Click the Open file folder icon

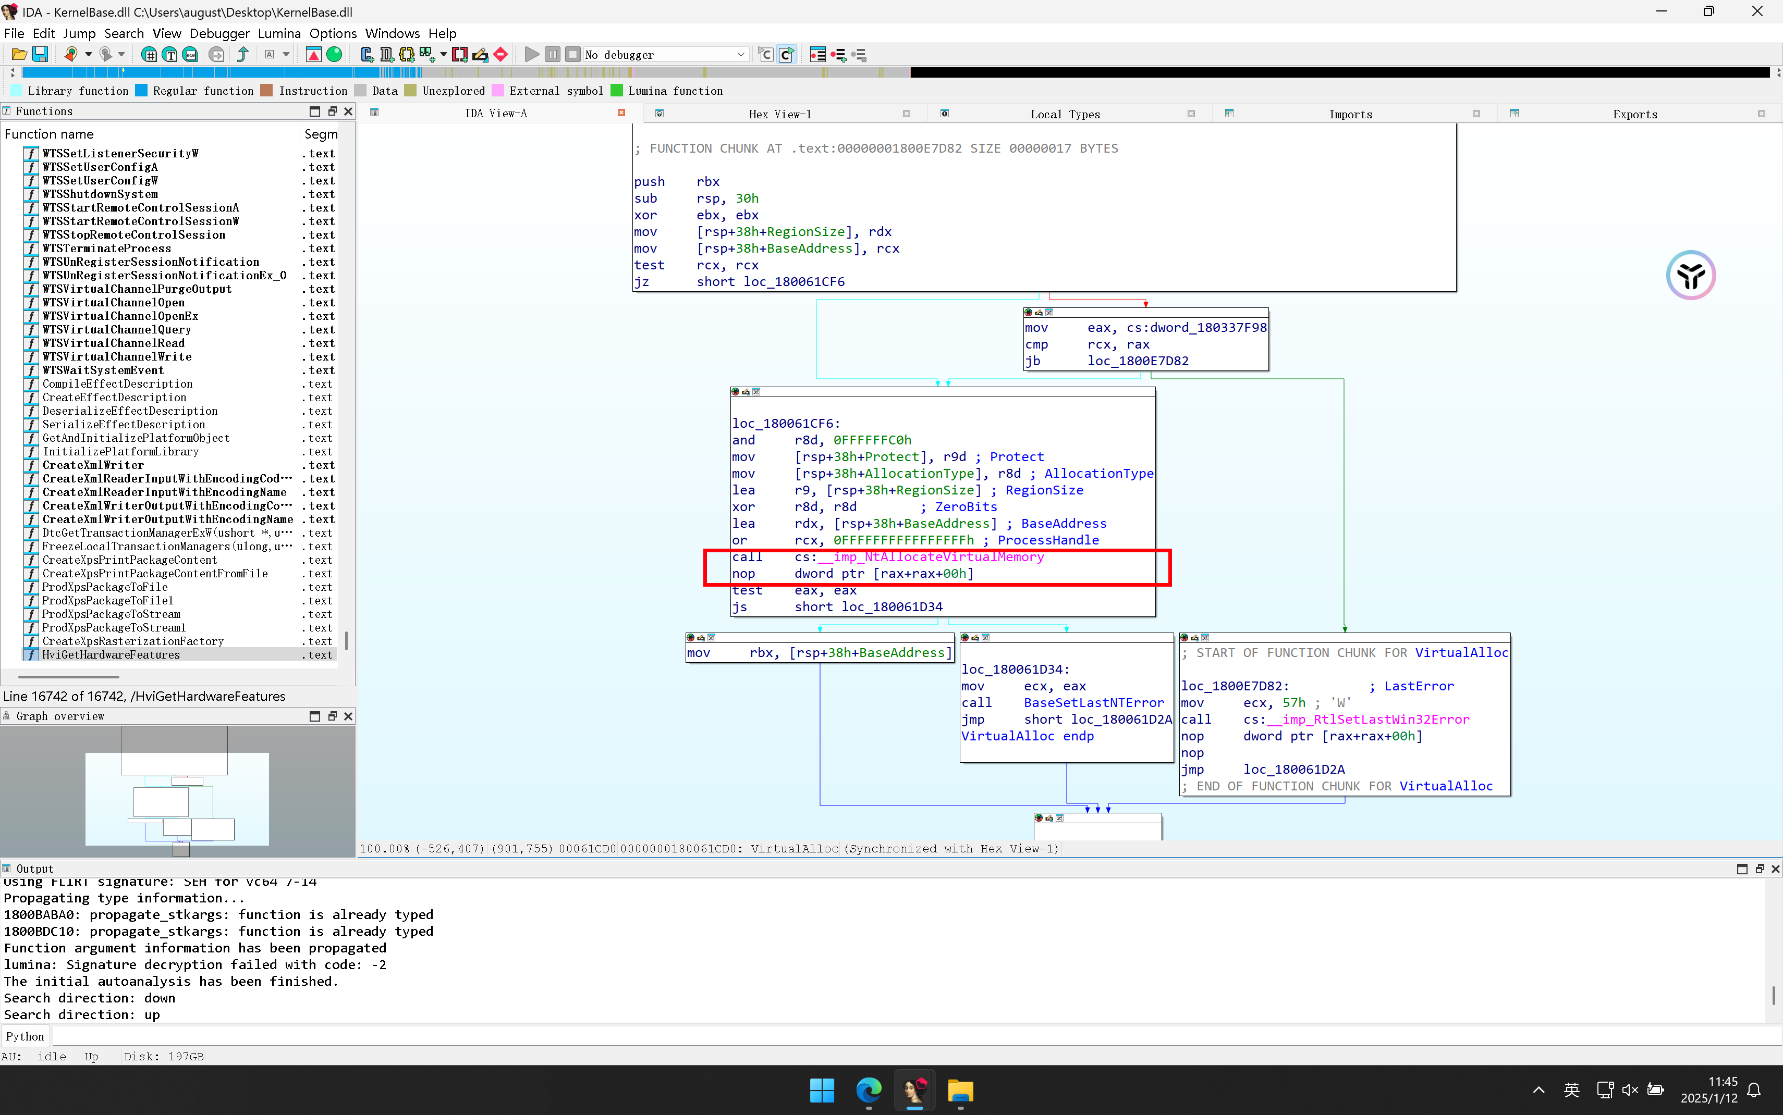point(19,55)
